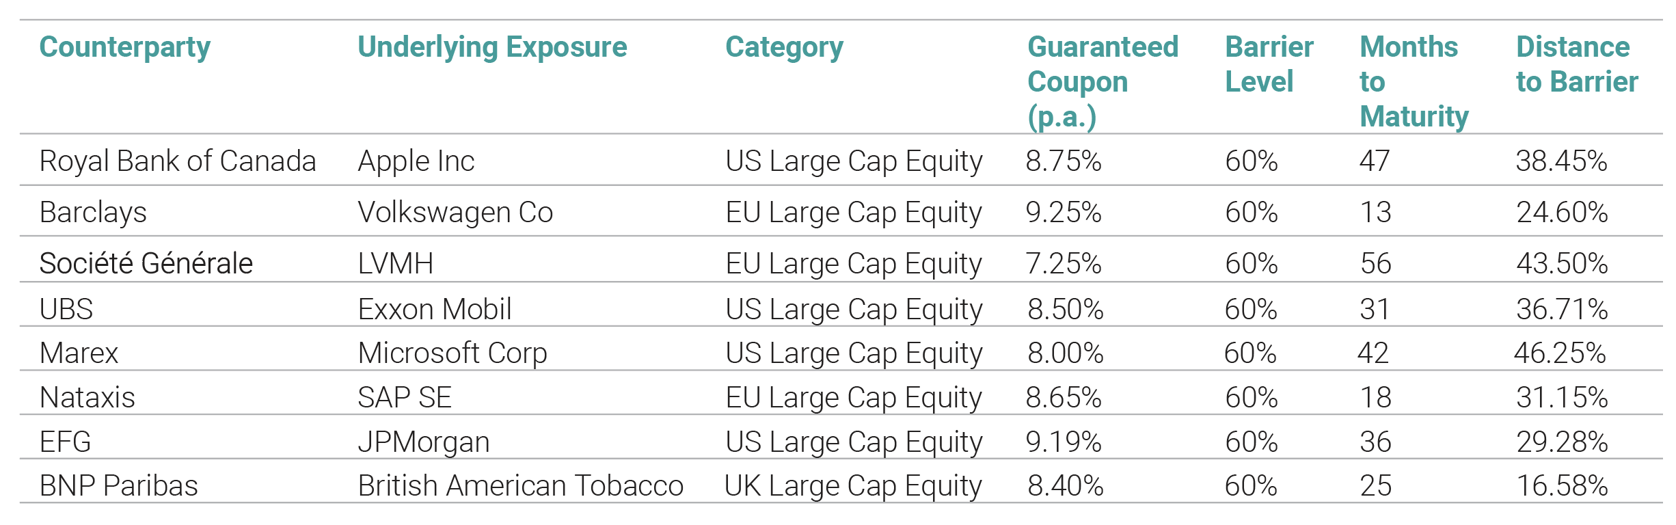Viewport: 1676px width, 525px height.
Task: Select the Guaranteed Coupon (p.a.) header
Action: click(1103, 81)
